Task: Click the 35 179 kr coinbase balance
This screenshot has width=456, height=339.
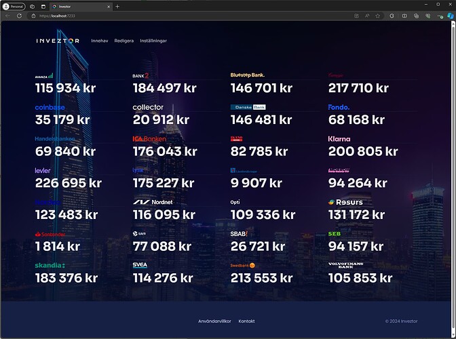Action: pyautogui.click(x=62, y=120)
